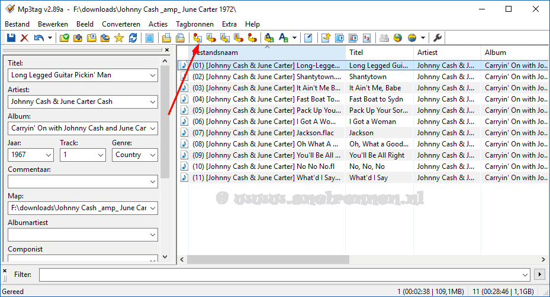This screenshot has width=550, height=297.
Task: Sort by the Artiest column header
Action: tap(447, 53)
